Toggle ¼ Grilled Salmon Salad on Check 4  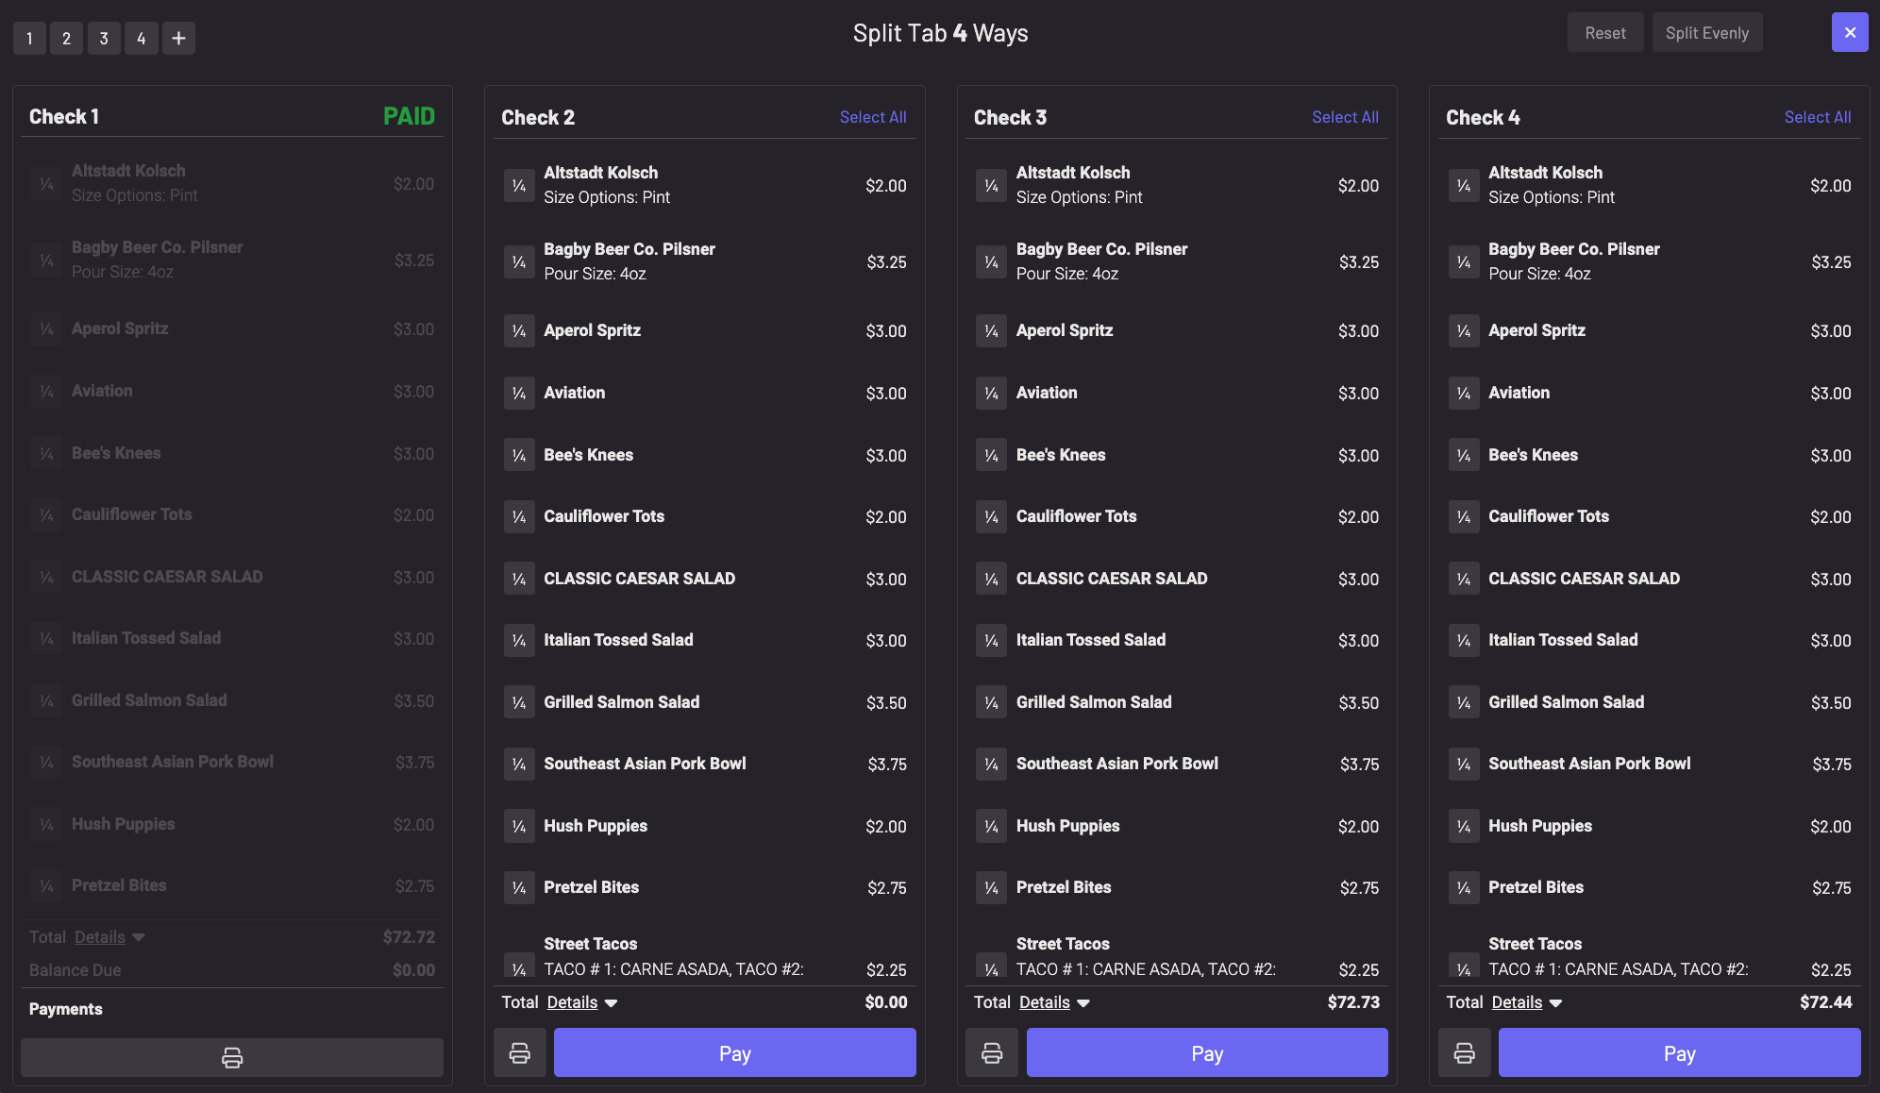(x=1464, y=703)
